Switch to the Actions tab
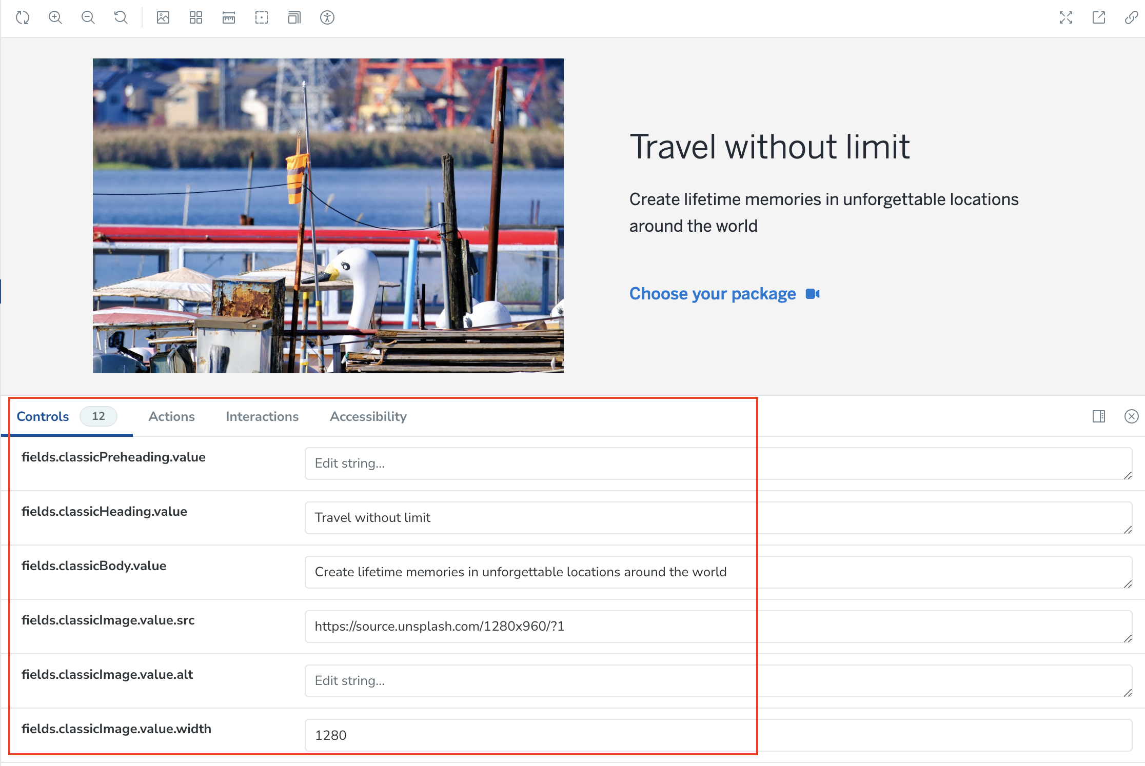The width and height of the screenshot is (1145, 766). point(171,417)
